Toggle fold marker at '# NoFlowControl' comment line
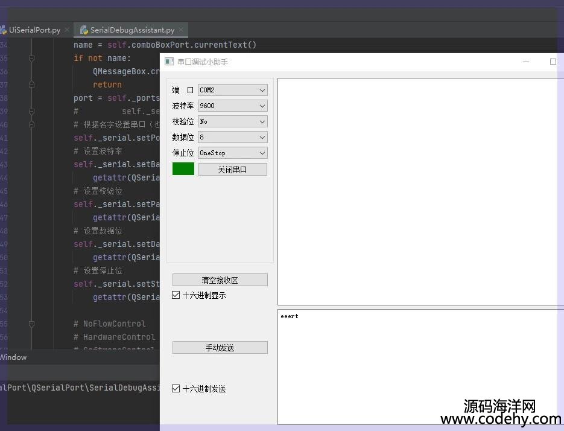This screenshot has width=564, height=431. tap(31, 324)
